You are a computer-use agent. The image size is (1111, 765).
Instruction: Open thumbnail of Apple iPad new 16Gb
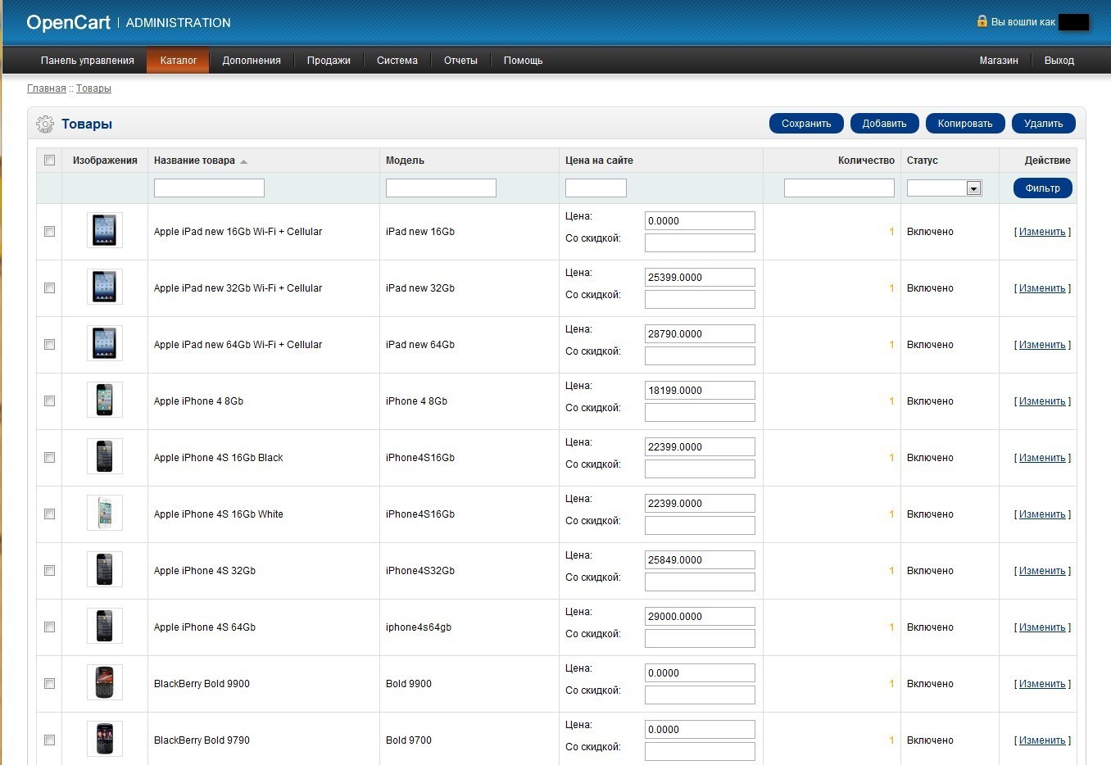[105, 231]
